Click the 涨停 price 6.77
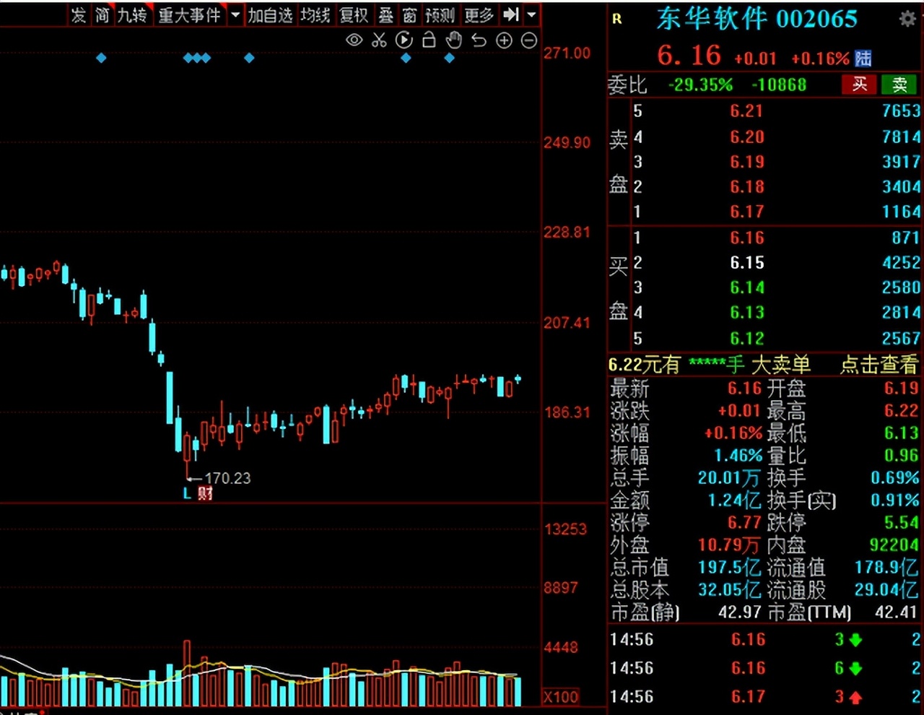This screenshot has height=715, width=924. pos(744,522)
